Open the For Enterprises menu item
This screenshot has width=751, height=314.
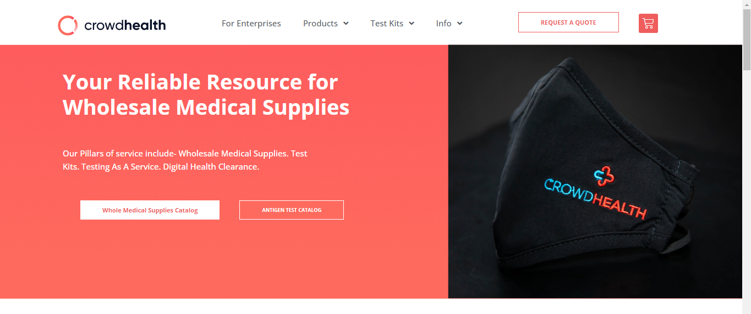coord(251,24)
